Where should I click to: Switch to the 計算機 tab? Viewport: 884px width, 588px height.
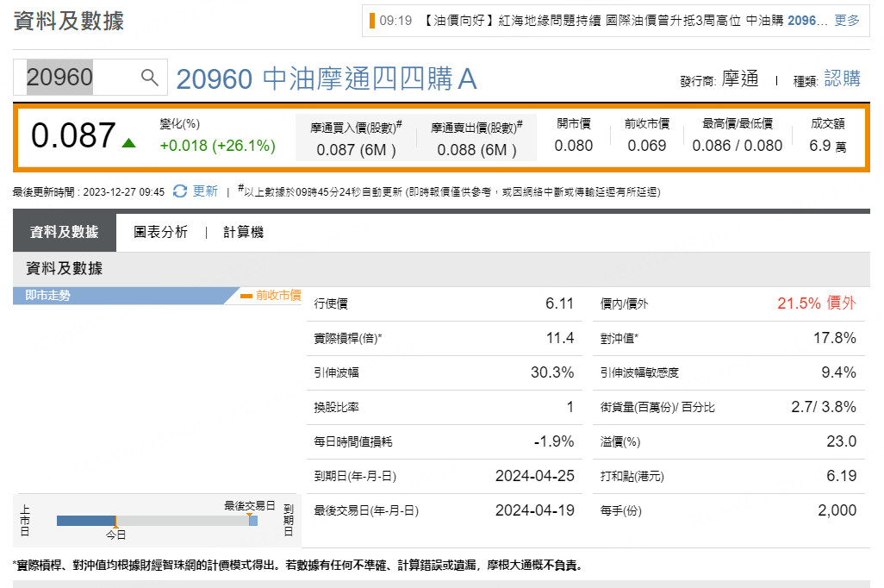tap(243, 232)
